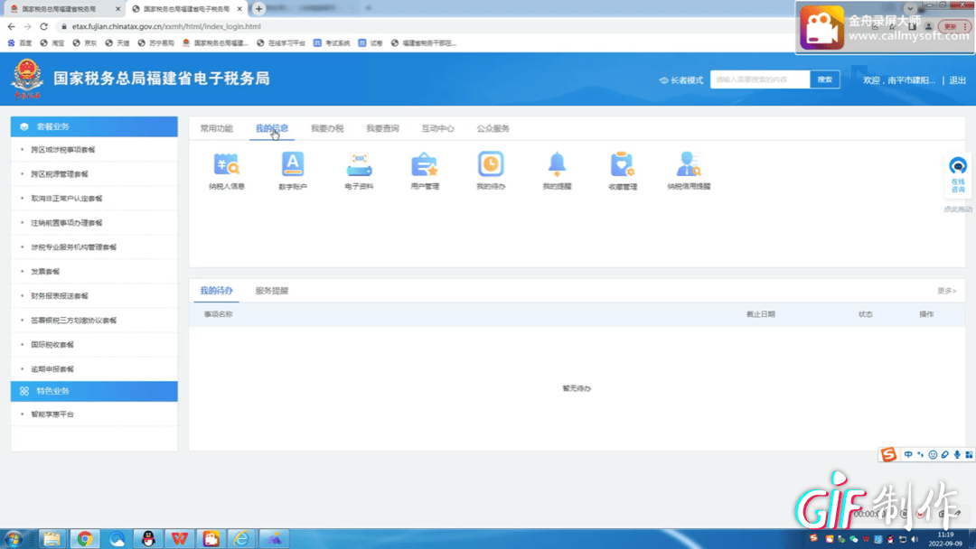
Task: Click the Sogou input method S icon
Action: tap(888, 454)
